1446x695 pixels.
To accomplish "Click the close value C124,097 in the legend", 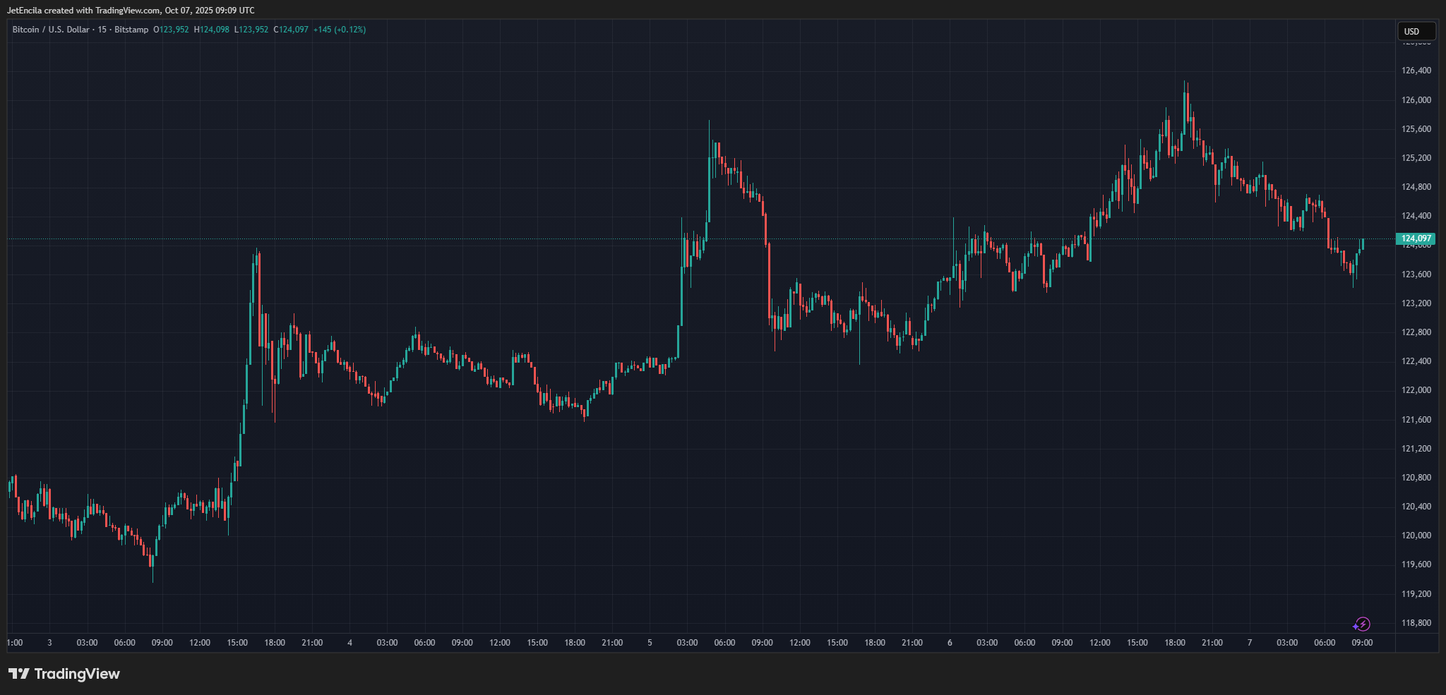I will point(291,30).
